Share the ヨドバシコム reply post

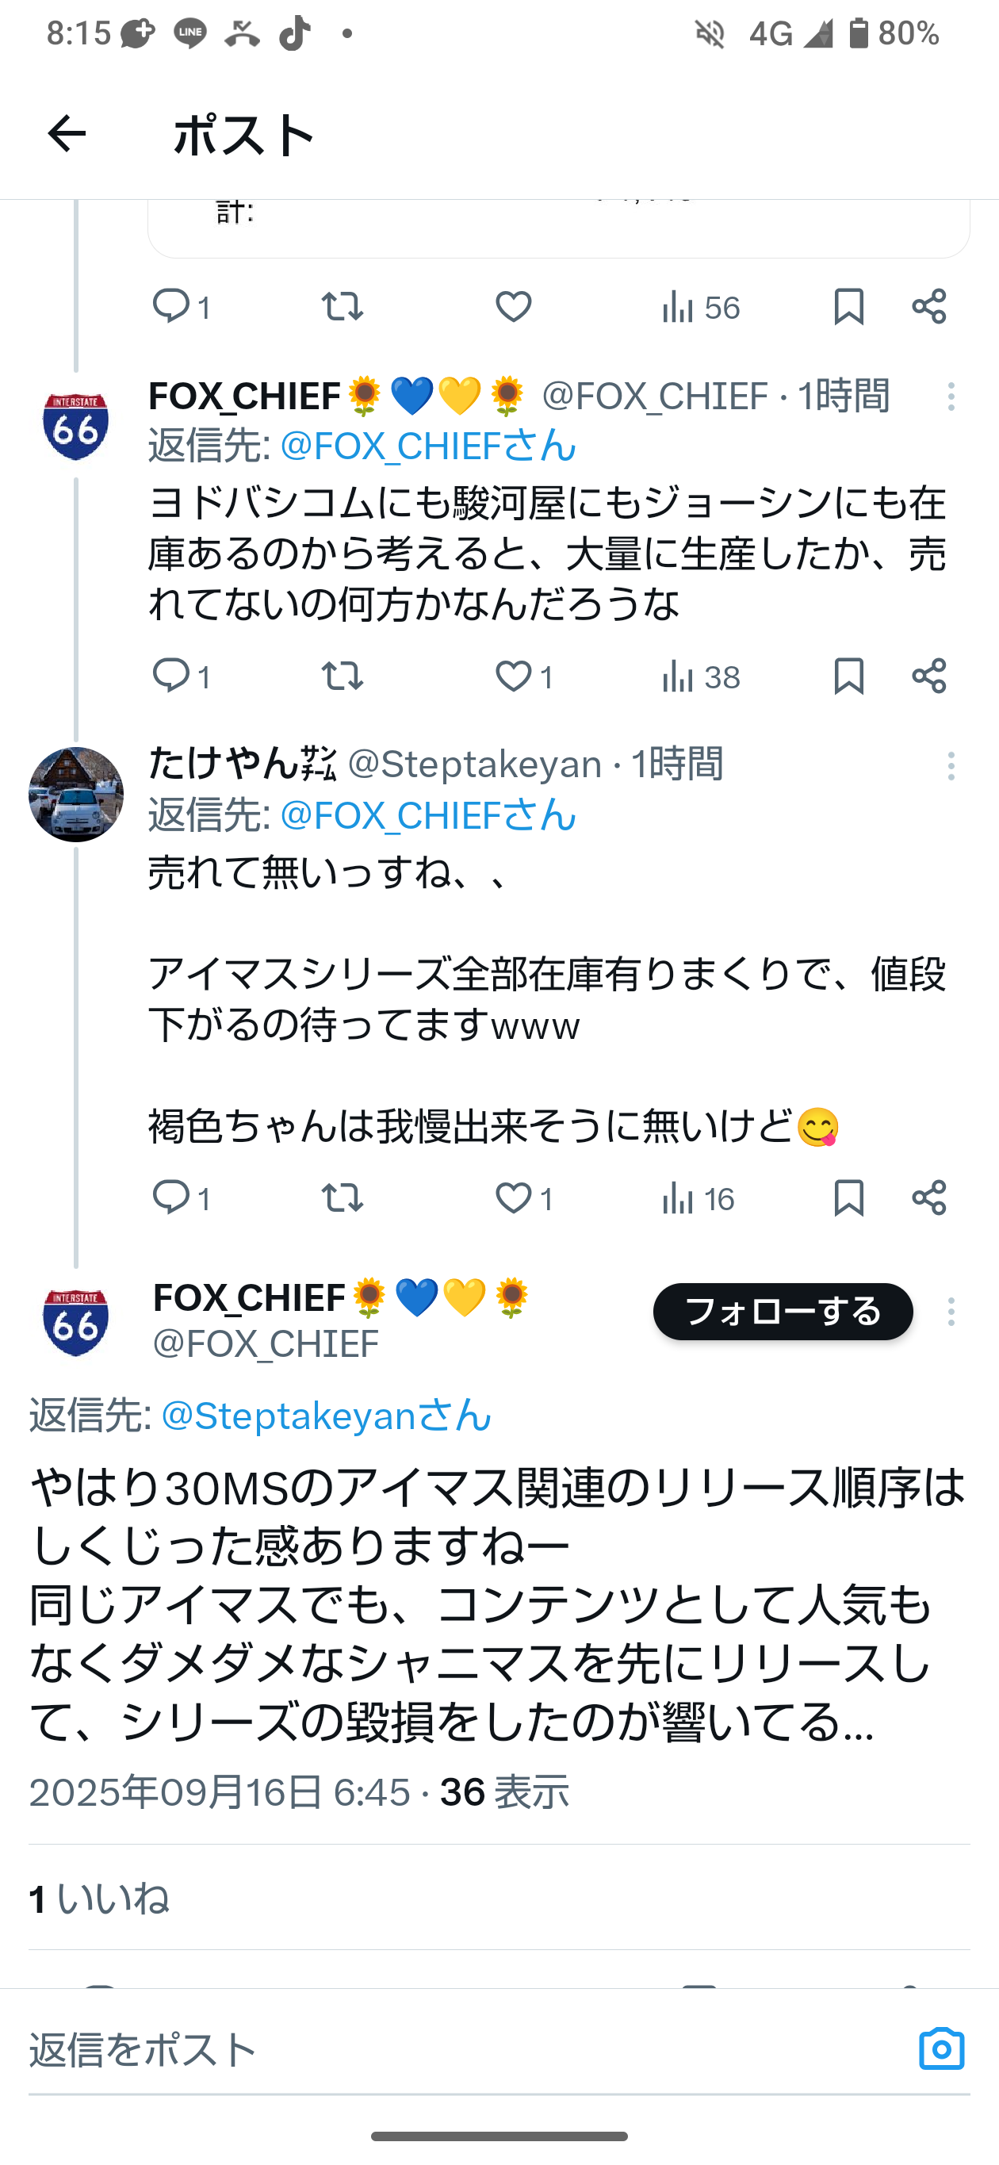pyautogui.click(x=928, y=676)
